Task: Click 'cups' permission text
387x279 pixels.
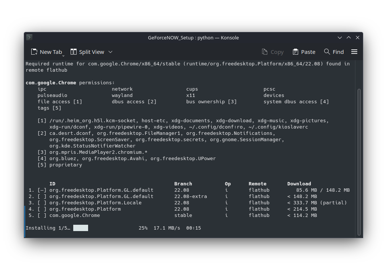Action: [x=192, y=89]
